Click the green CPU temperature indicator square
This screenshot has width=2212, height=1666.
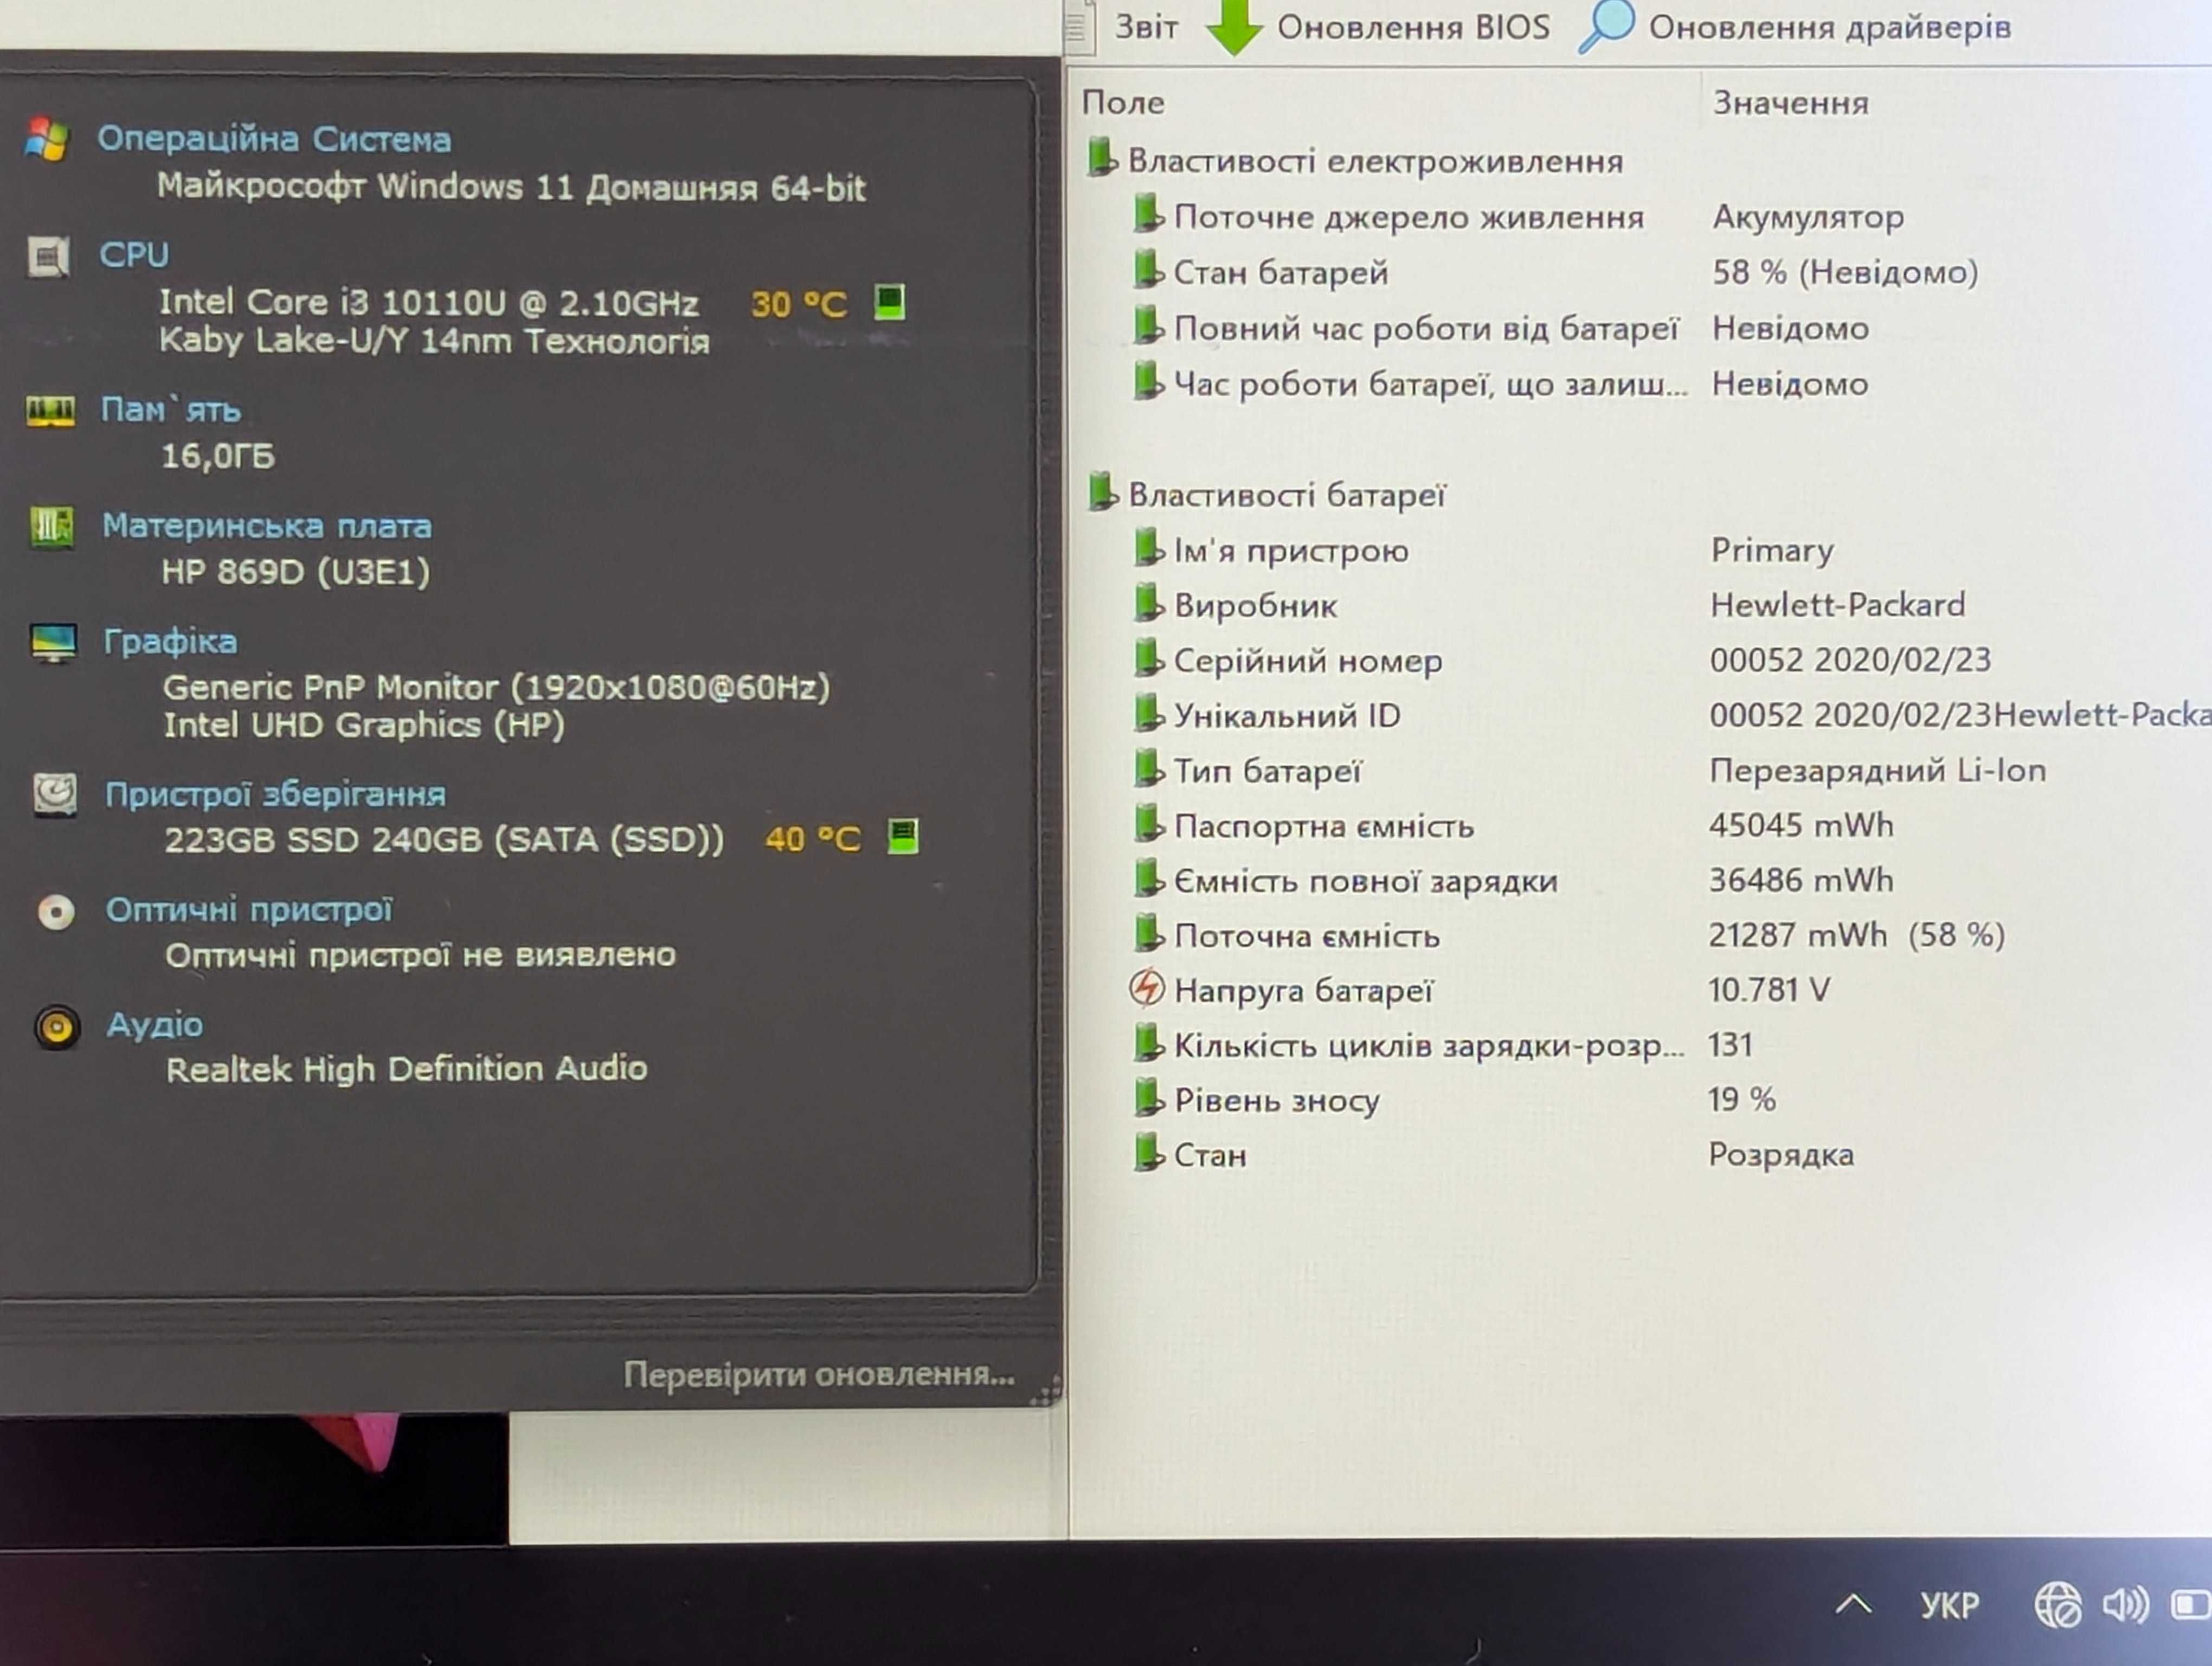(x=889, y=302)
